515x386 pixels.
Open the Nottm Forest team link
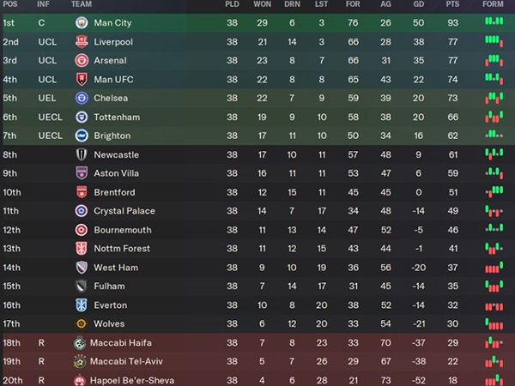[x=122, y=249]
